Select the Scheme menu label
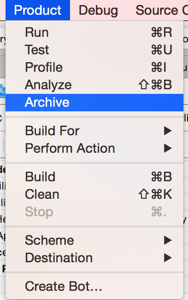The image size is (188, 300). (x=49, y=241)
